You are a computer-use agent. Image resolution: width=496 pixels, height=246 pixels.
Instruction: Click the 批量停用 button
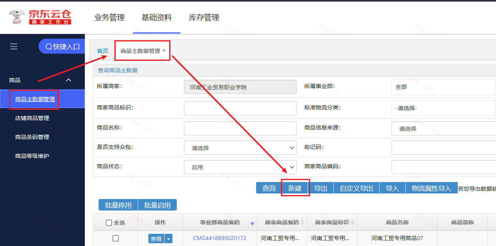tap(118, 205)
